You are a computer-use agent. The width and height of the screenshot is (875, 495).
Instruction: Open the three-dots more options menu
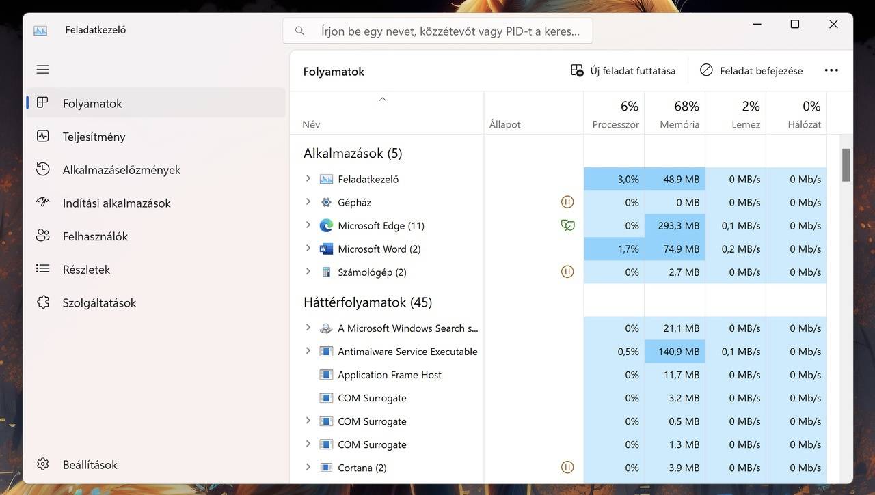click(x=831, y=70)
